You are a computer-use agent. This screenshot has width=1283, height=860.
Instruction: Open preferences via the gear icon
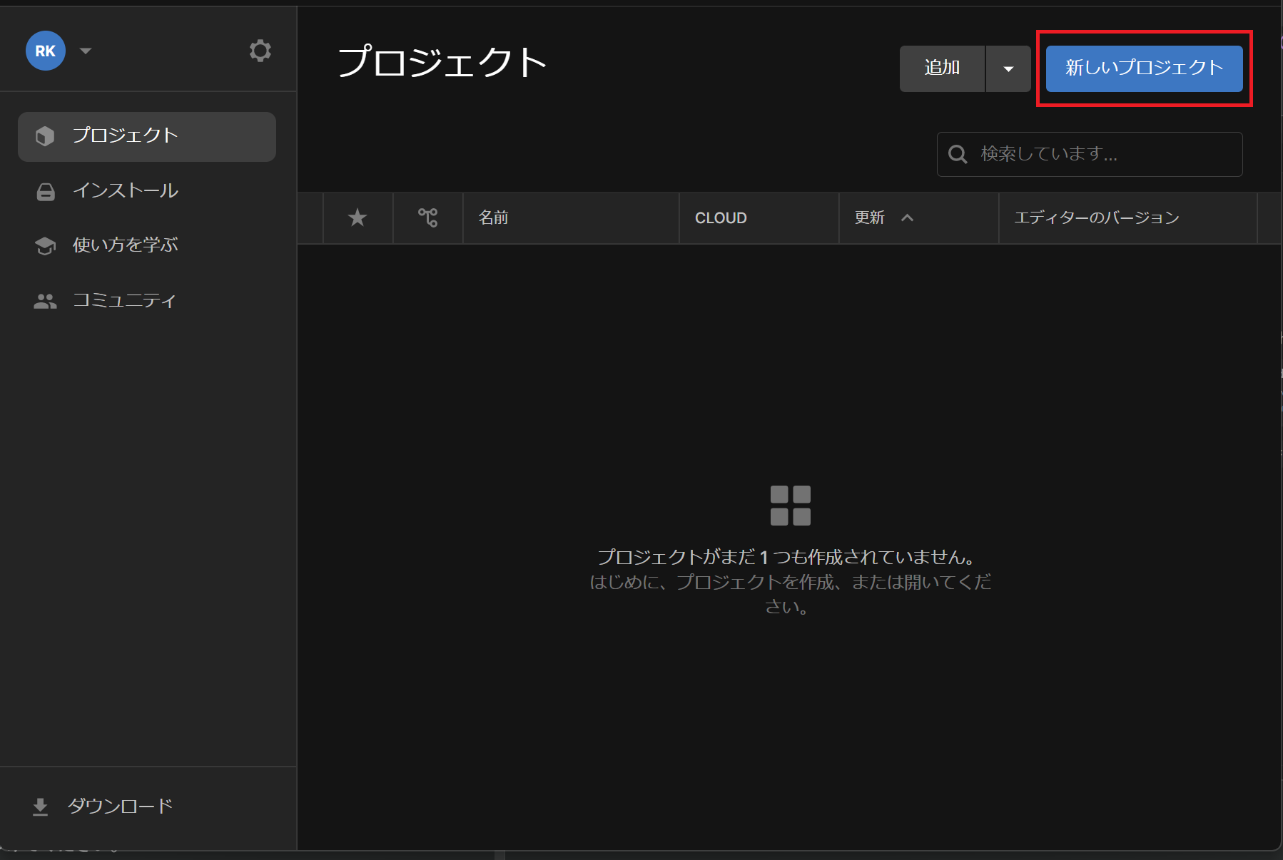pos(260,51)
